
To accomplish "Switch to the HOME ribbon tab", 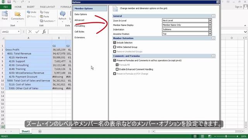I will (18, 7).
